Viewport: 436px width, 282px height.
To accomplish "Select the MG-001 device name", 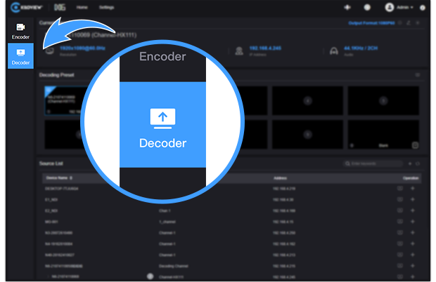I will 51,222.
